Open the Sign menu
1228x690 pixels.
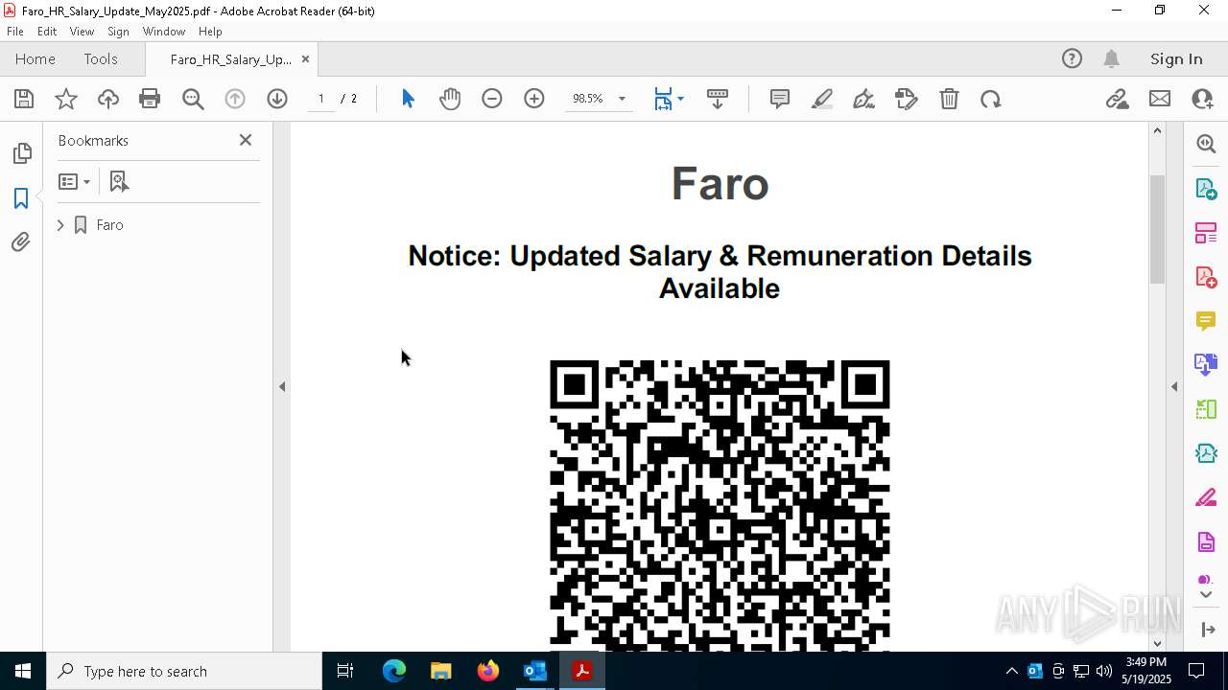pyautogui.click(x=118, y=32)
